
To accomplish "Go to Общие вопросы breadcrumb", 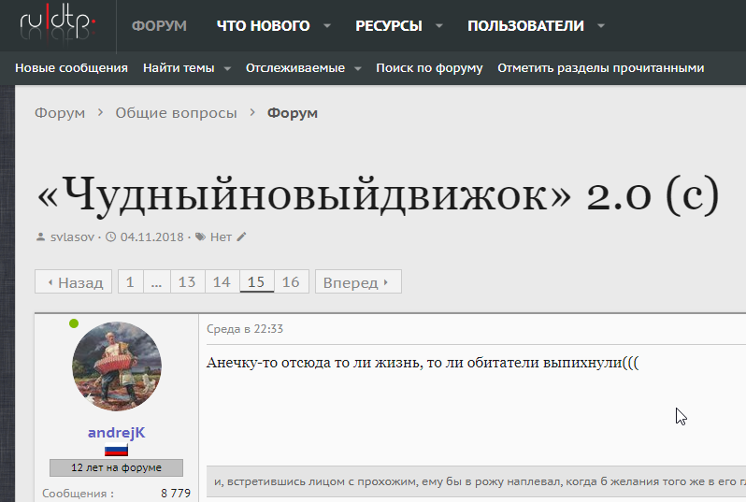I will point(176,113).
